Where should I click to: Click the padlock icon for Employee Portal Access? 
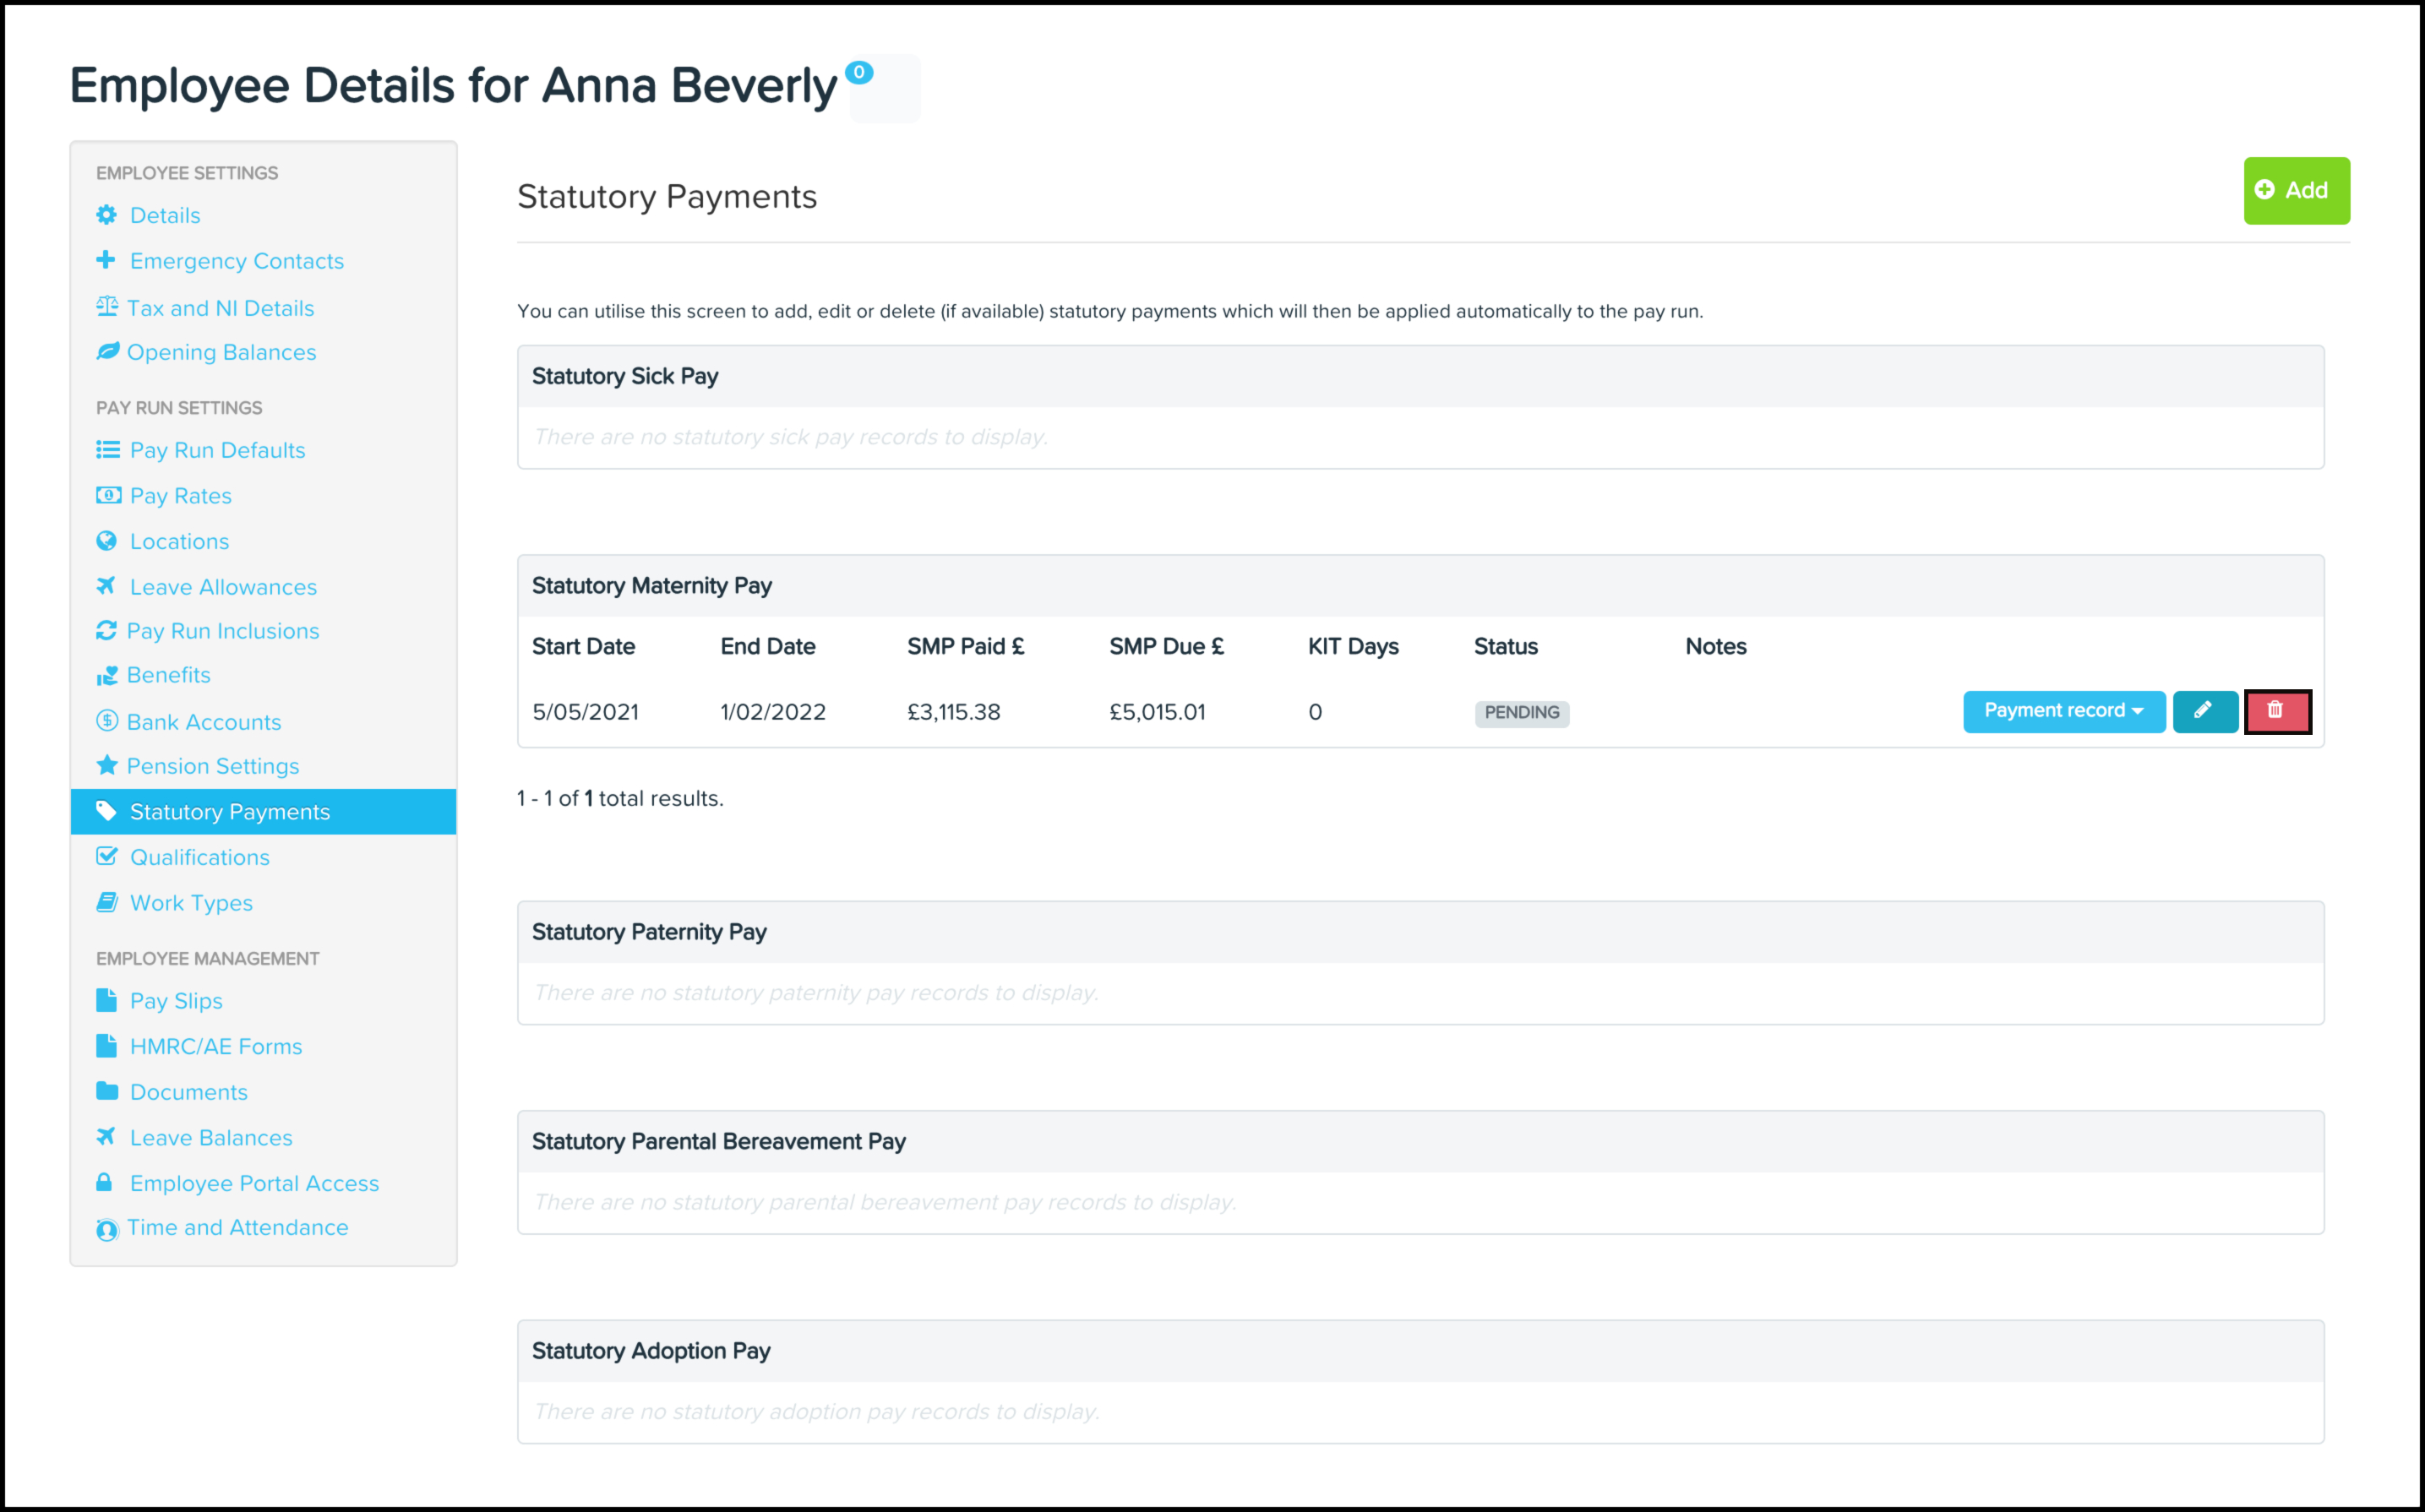(x=104, y=1183)
